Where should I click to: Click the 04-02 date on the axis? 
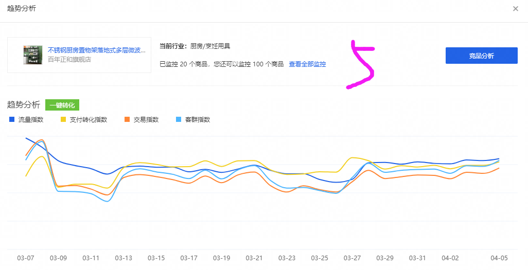tap(450, 258)
